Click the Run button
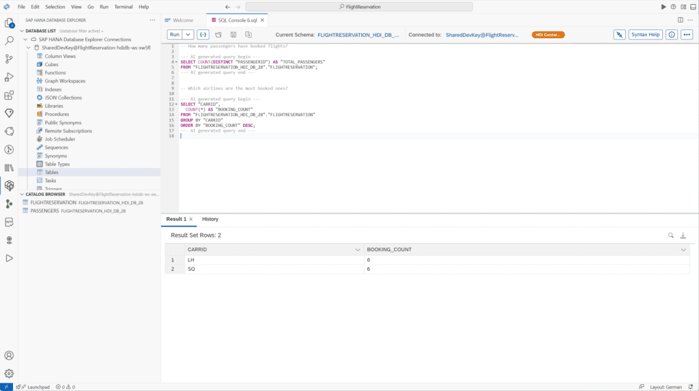Viewport: 699px width, 391px height. [175, 34]
